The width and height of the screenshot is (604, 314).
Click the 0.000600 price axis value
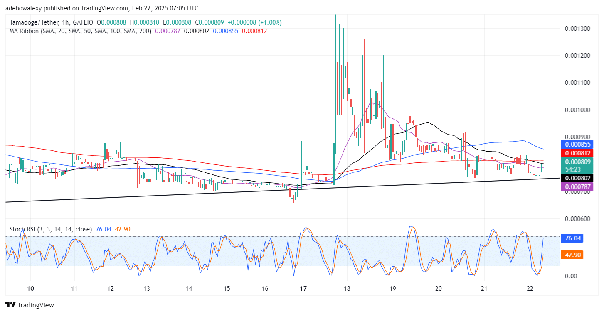[577, 219]
